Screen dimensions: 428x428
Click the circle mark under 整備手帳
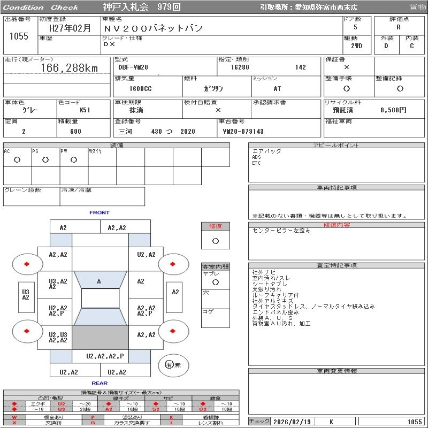pyautogui.click(x=347, y=89)
